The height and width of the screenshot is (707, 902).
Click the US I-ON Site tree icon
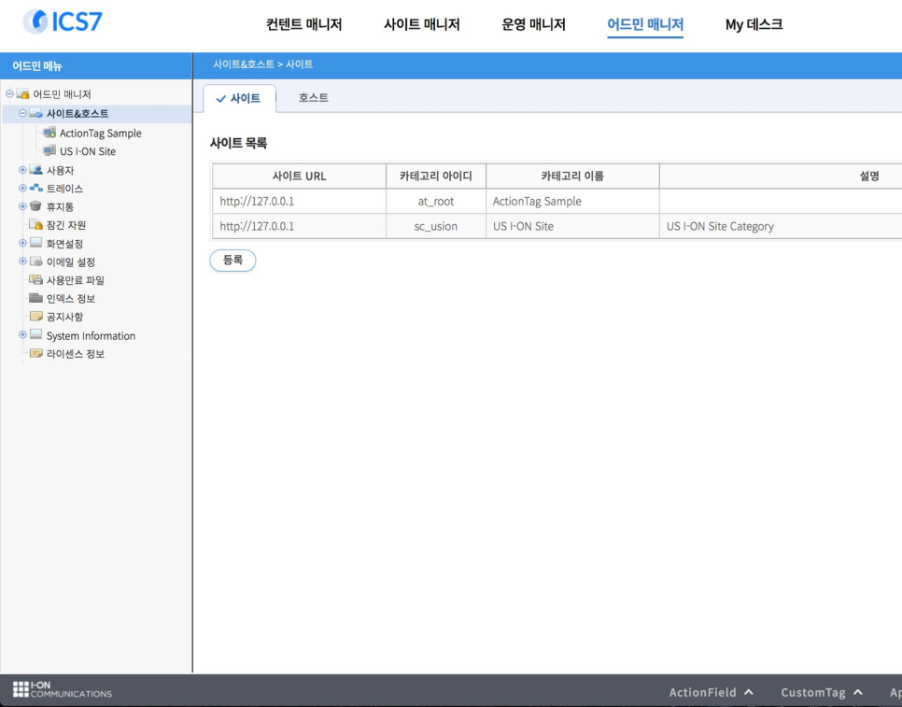49,151
